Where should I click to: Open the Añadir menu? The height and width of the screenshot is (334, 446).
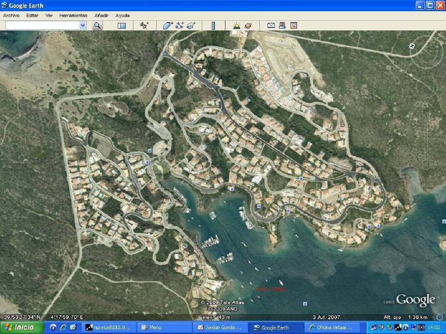[x=101, y=15]
